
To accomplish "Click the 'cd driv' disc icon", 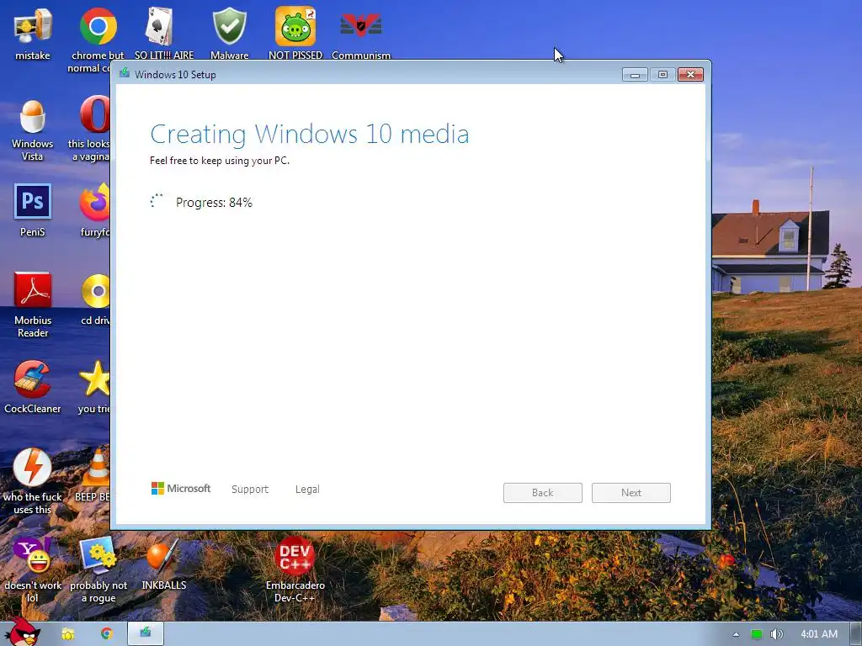I will pyautogui.click(x=96, y=290).
